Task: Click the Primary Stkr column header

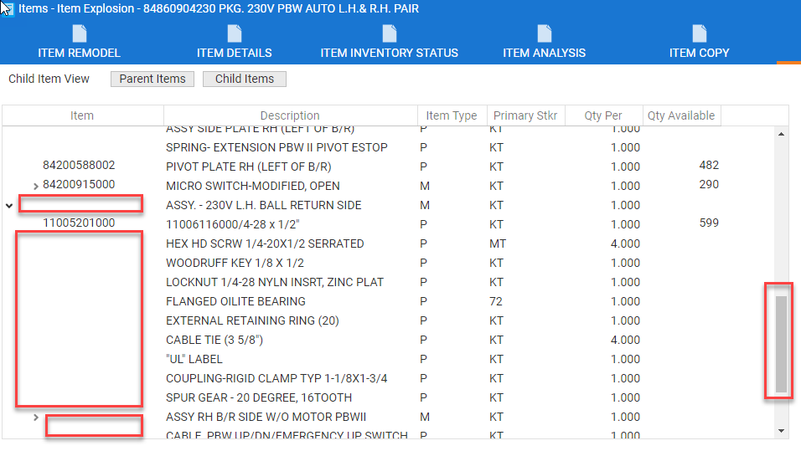Action: click(x=525, y=115)
